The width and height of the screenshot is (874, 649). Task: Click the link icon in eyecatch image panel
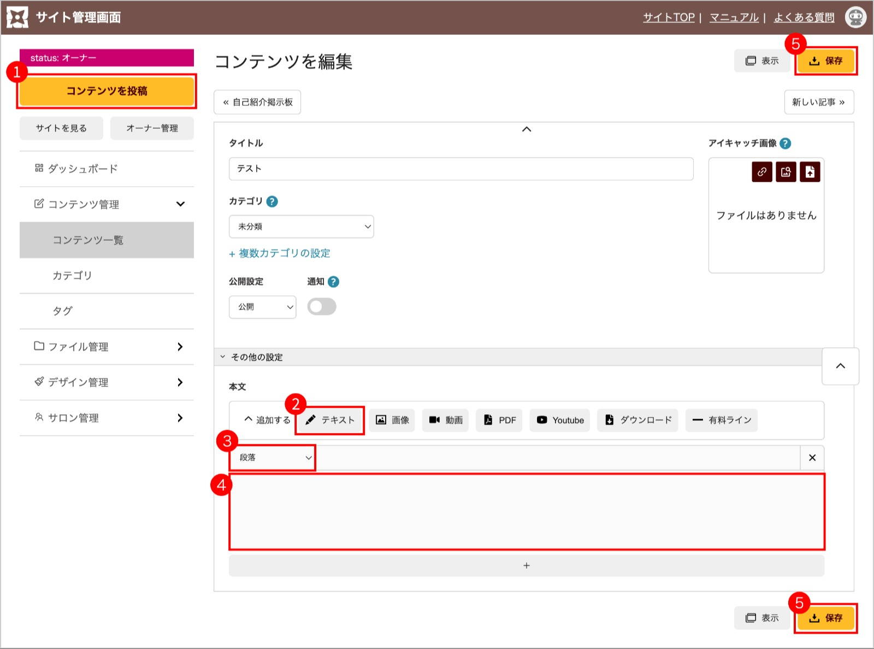pos(761,172)
